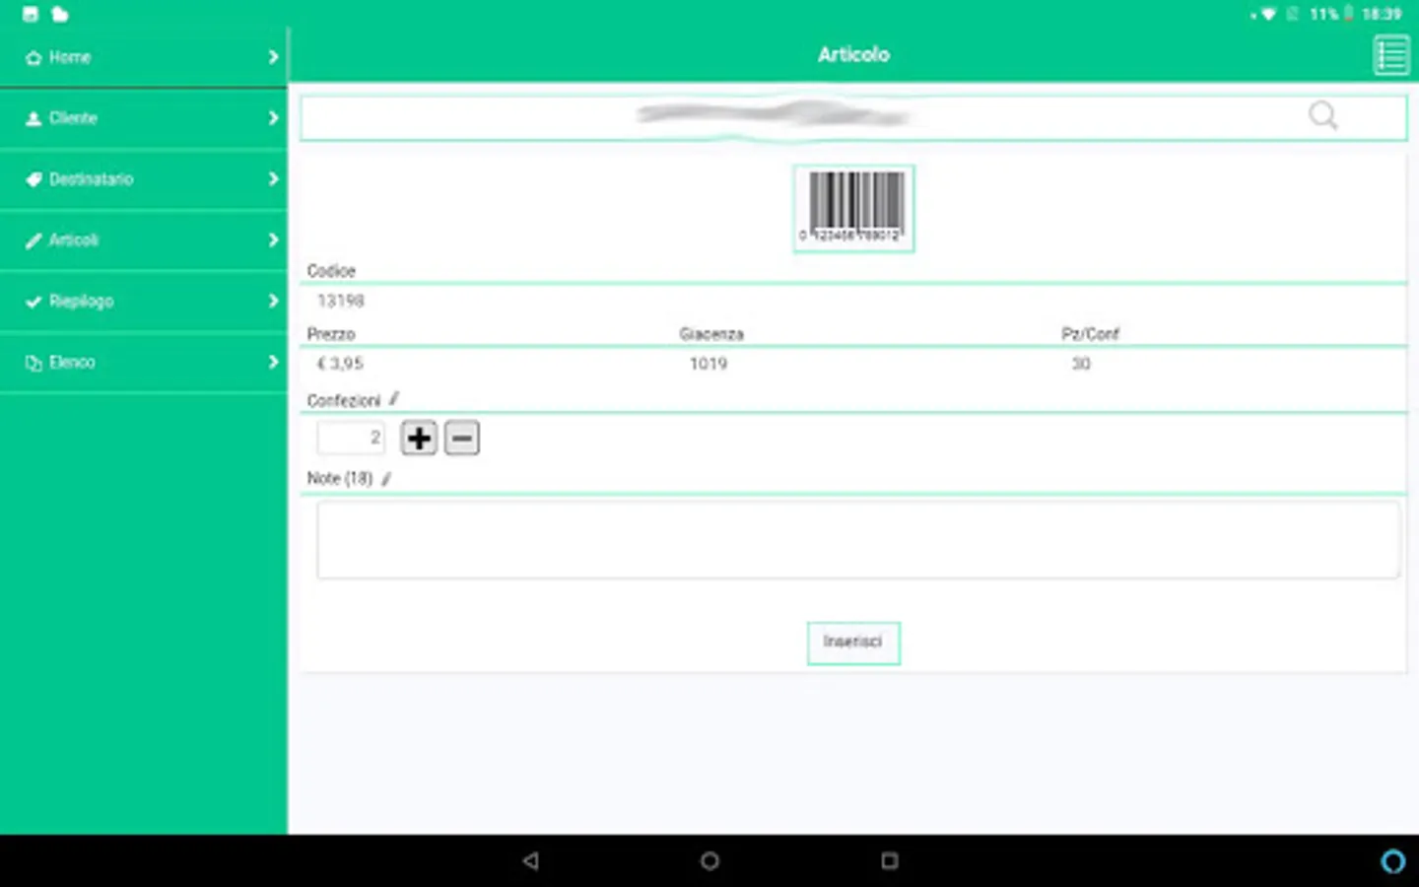The width and height of the screenshot is (1419, 887).
Task: Select the Pz/Conf value 30
Action: click(x=1081, y=364)
